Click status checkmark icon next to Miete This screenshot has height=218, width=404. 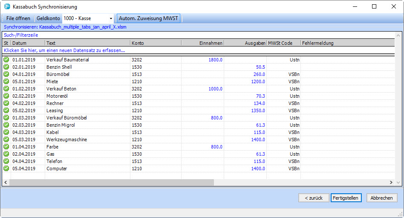(x=6, y=81)
